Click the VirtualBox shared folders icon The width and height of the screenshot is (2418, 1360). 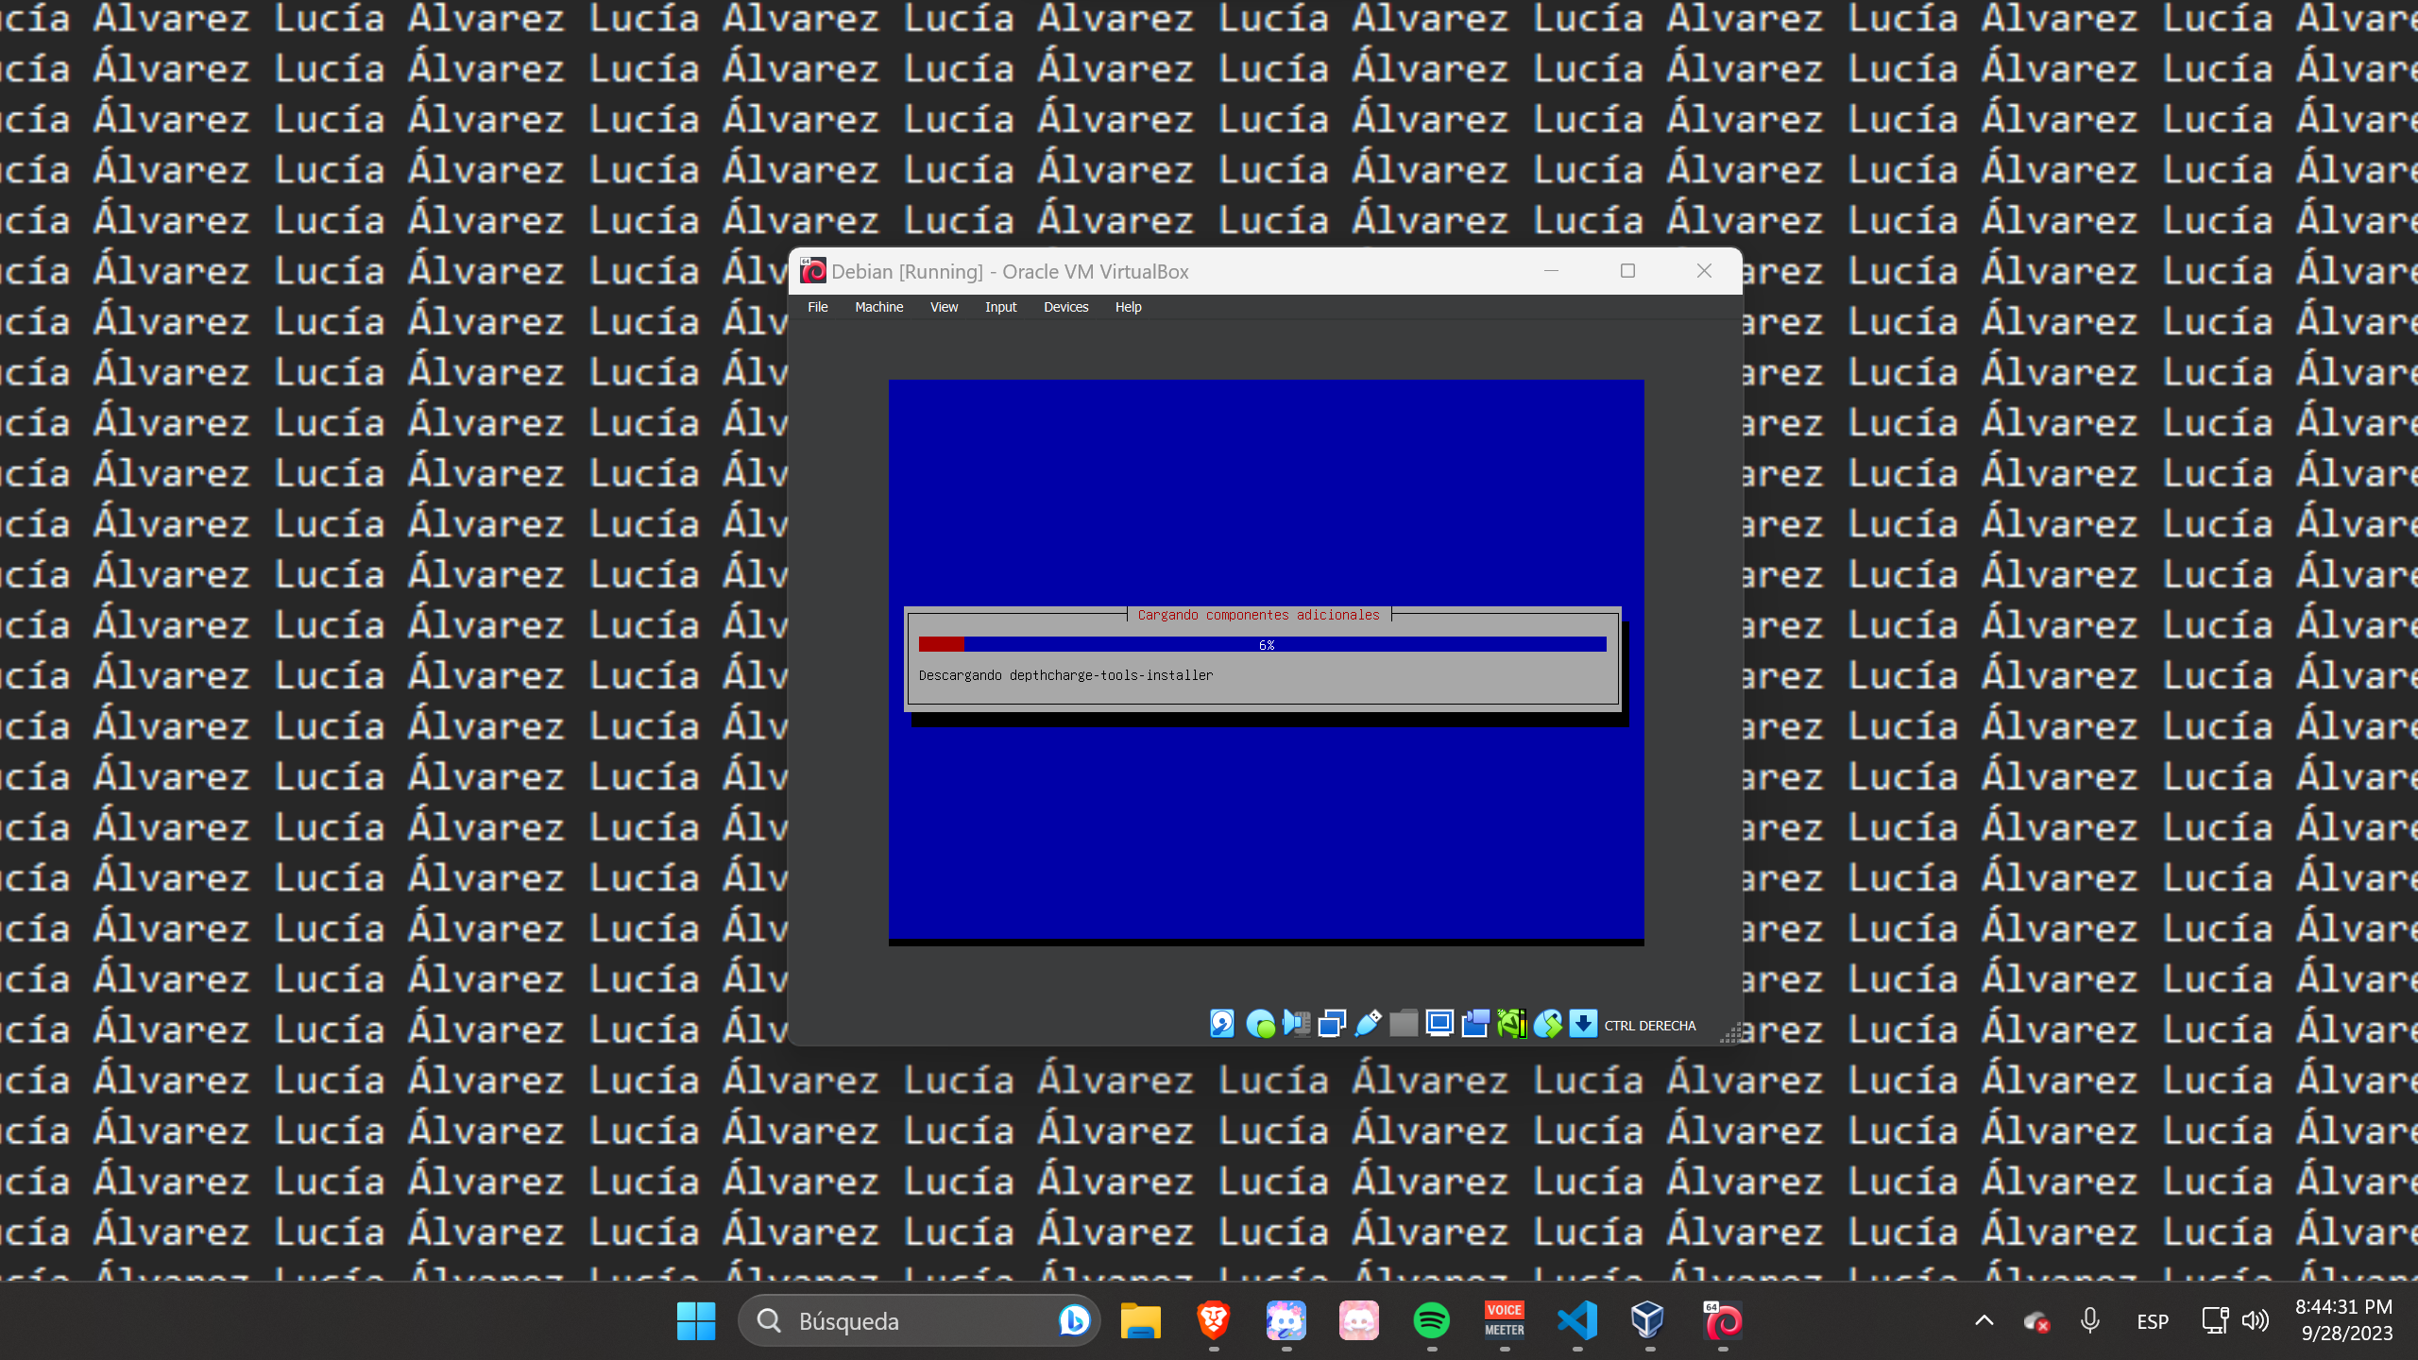pos(1404,1025)
